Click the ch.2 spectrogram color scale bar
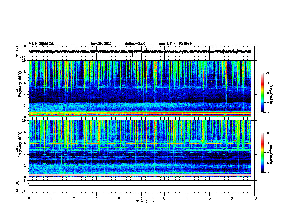This screenshot has height=222, width=287. 262,153
